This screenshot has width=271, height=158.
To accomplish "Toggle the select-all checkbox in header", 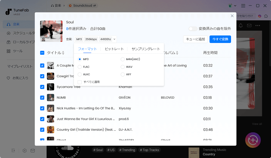I will pos(42,53).
